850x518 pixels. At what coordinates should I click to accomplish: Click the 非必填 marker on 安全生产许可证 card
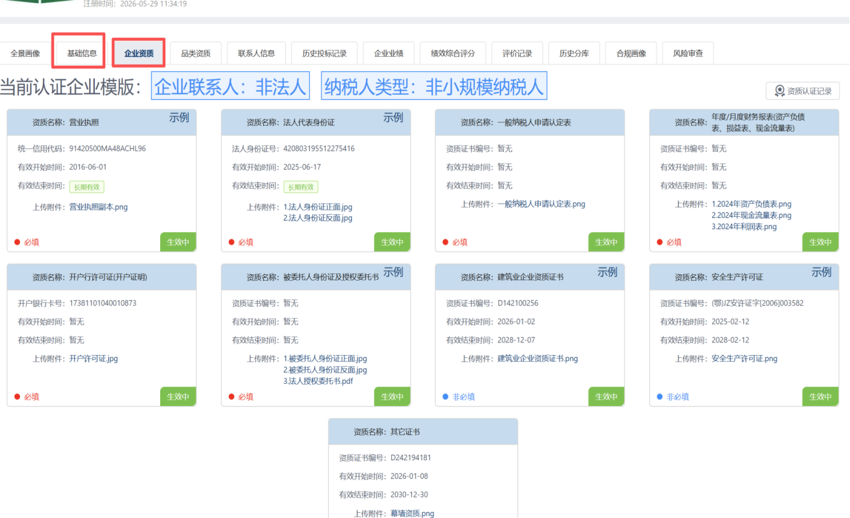coord(673,397)
